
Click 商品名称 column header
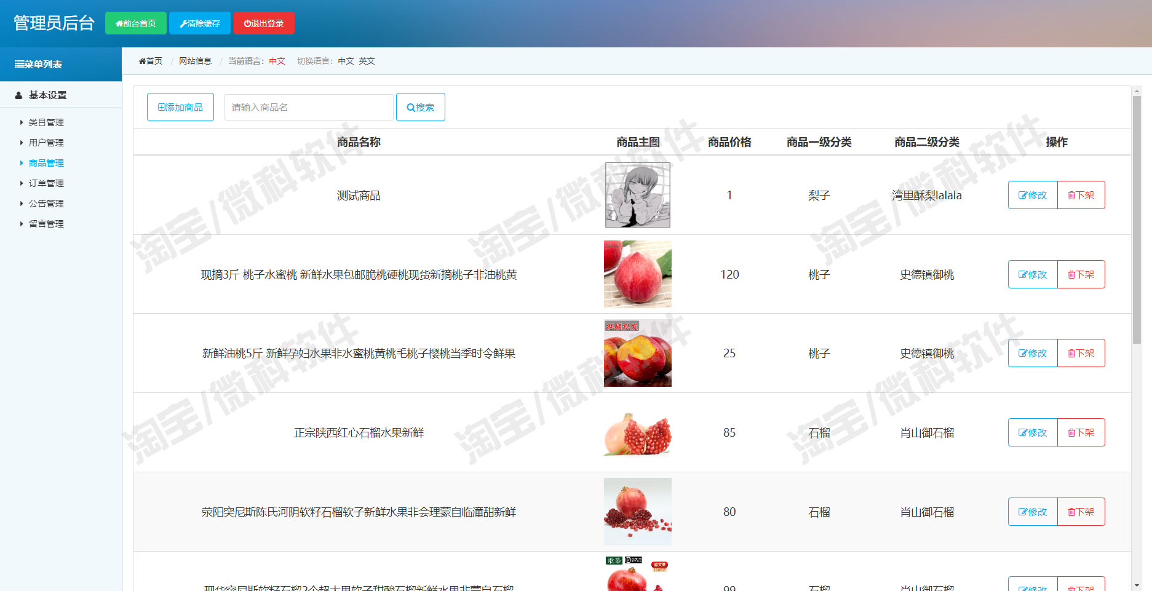[x=359, y=142]
